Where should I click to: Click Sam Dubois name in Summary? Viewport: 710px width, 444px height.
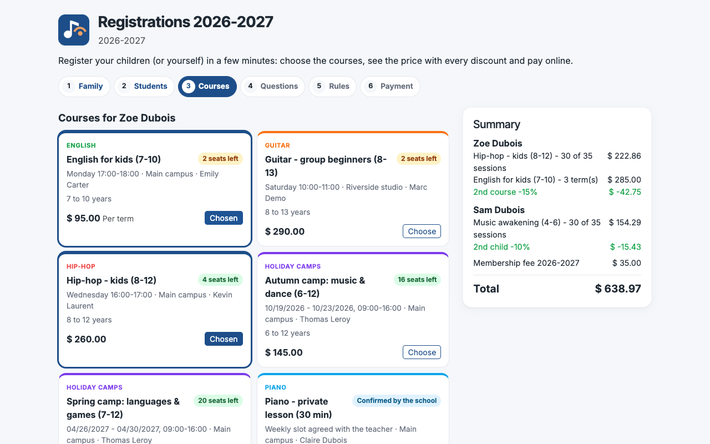tap(499, 210)
